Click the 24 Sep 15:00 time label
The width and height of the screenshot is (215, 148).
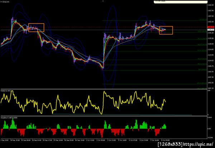pyautogui.click(x=15, y=140)
